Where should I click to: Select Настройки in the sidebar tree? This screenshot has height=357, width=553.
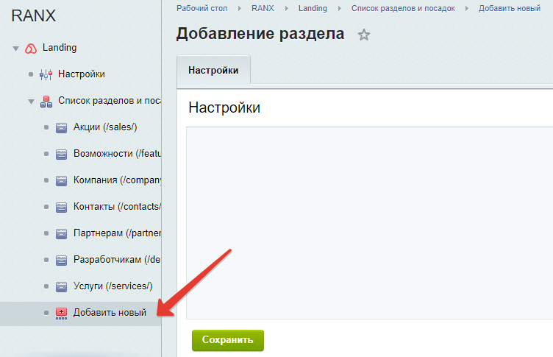point(82,74)
